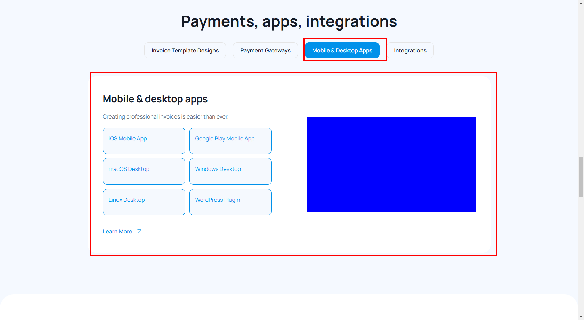Switch to the Payment Gateways tab
The height and width of the screenshot is (320, 584).
[x=265, y=50]
